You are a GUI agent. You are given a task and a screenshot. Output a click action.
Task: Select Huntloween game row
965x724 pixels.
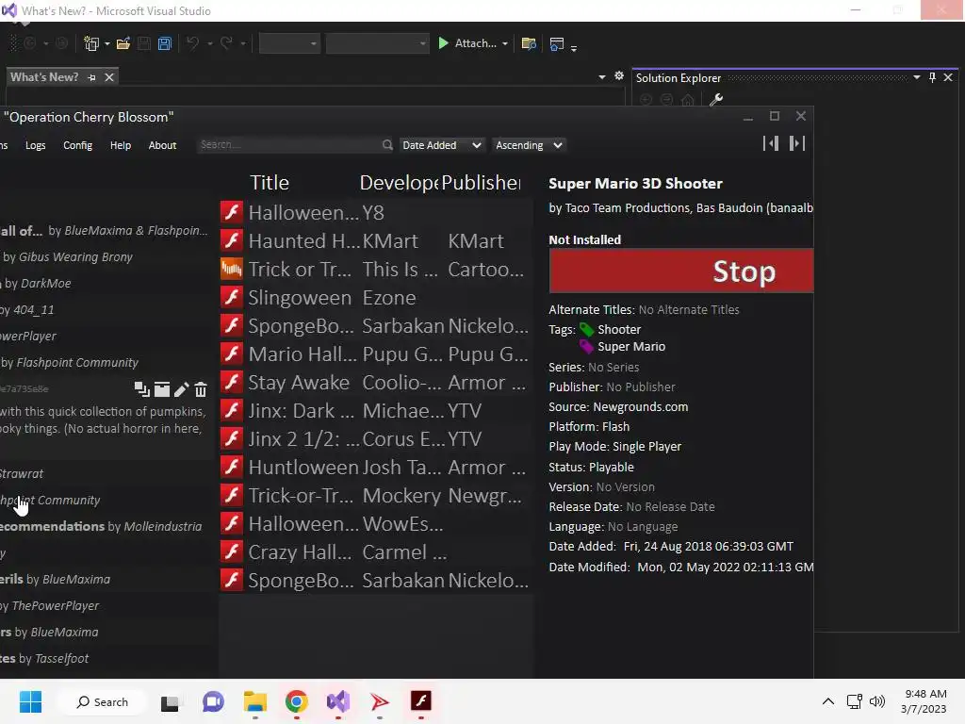pos(376,468)
